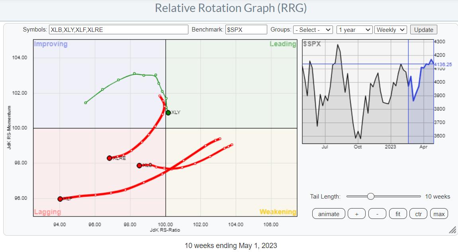458x252 pixels.
Task: Click the fit button
Action: click(x=397, y=214)
